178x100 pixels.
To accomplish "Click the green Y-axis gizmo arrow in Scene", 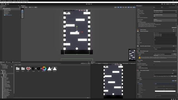I will (x=77, y=27).
